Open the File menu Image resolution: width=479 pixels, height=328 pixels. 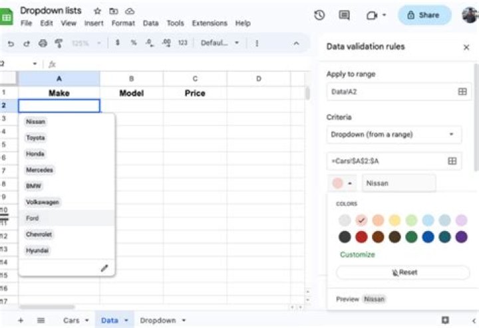point(26,23)
